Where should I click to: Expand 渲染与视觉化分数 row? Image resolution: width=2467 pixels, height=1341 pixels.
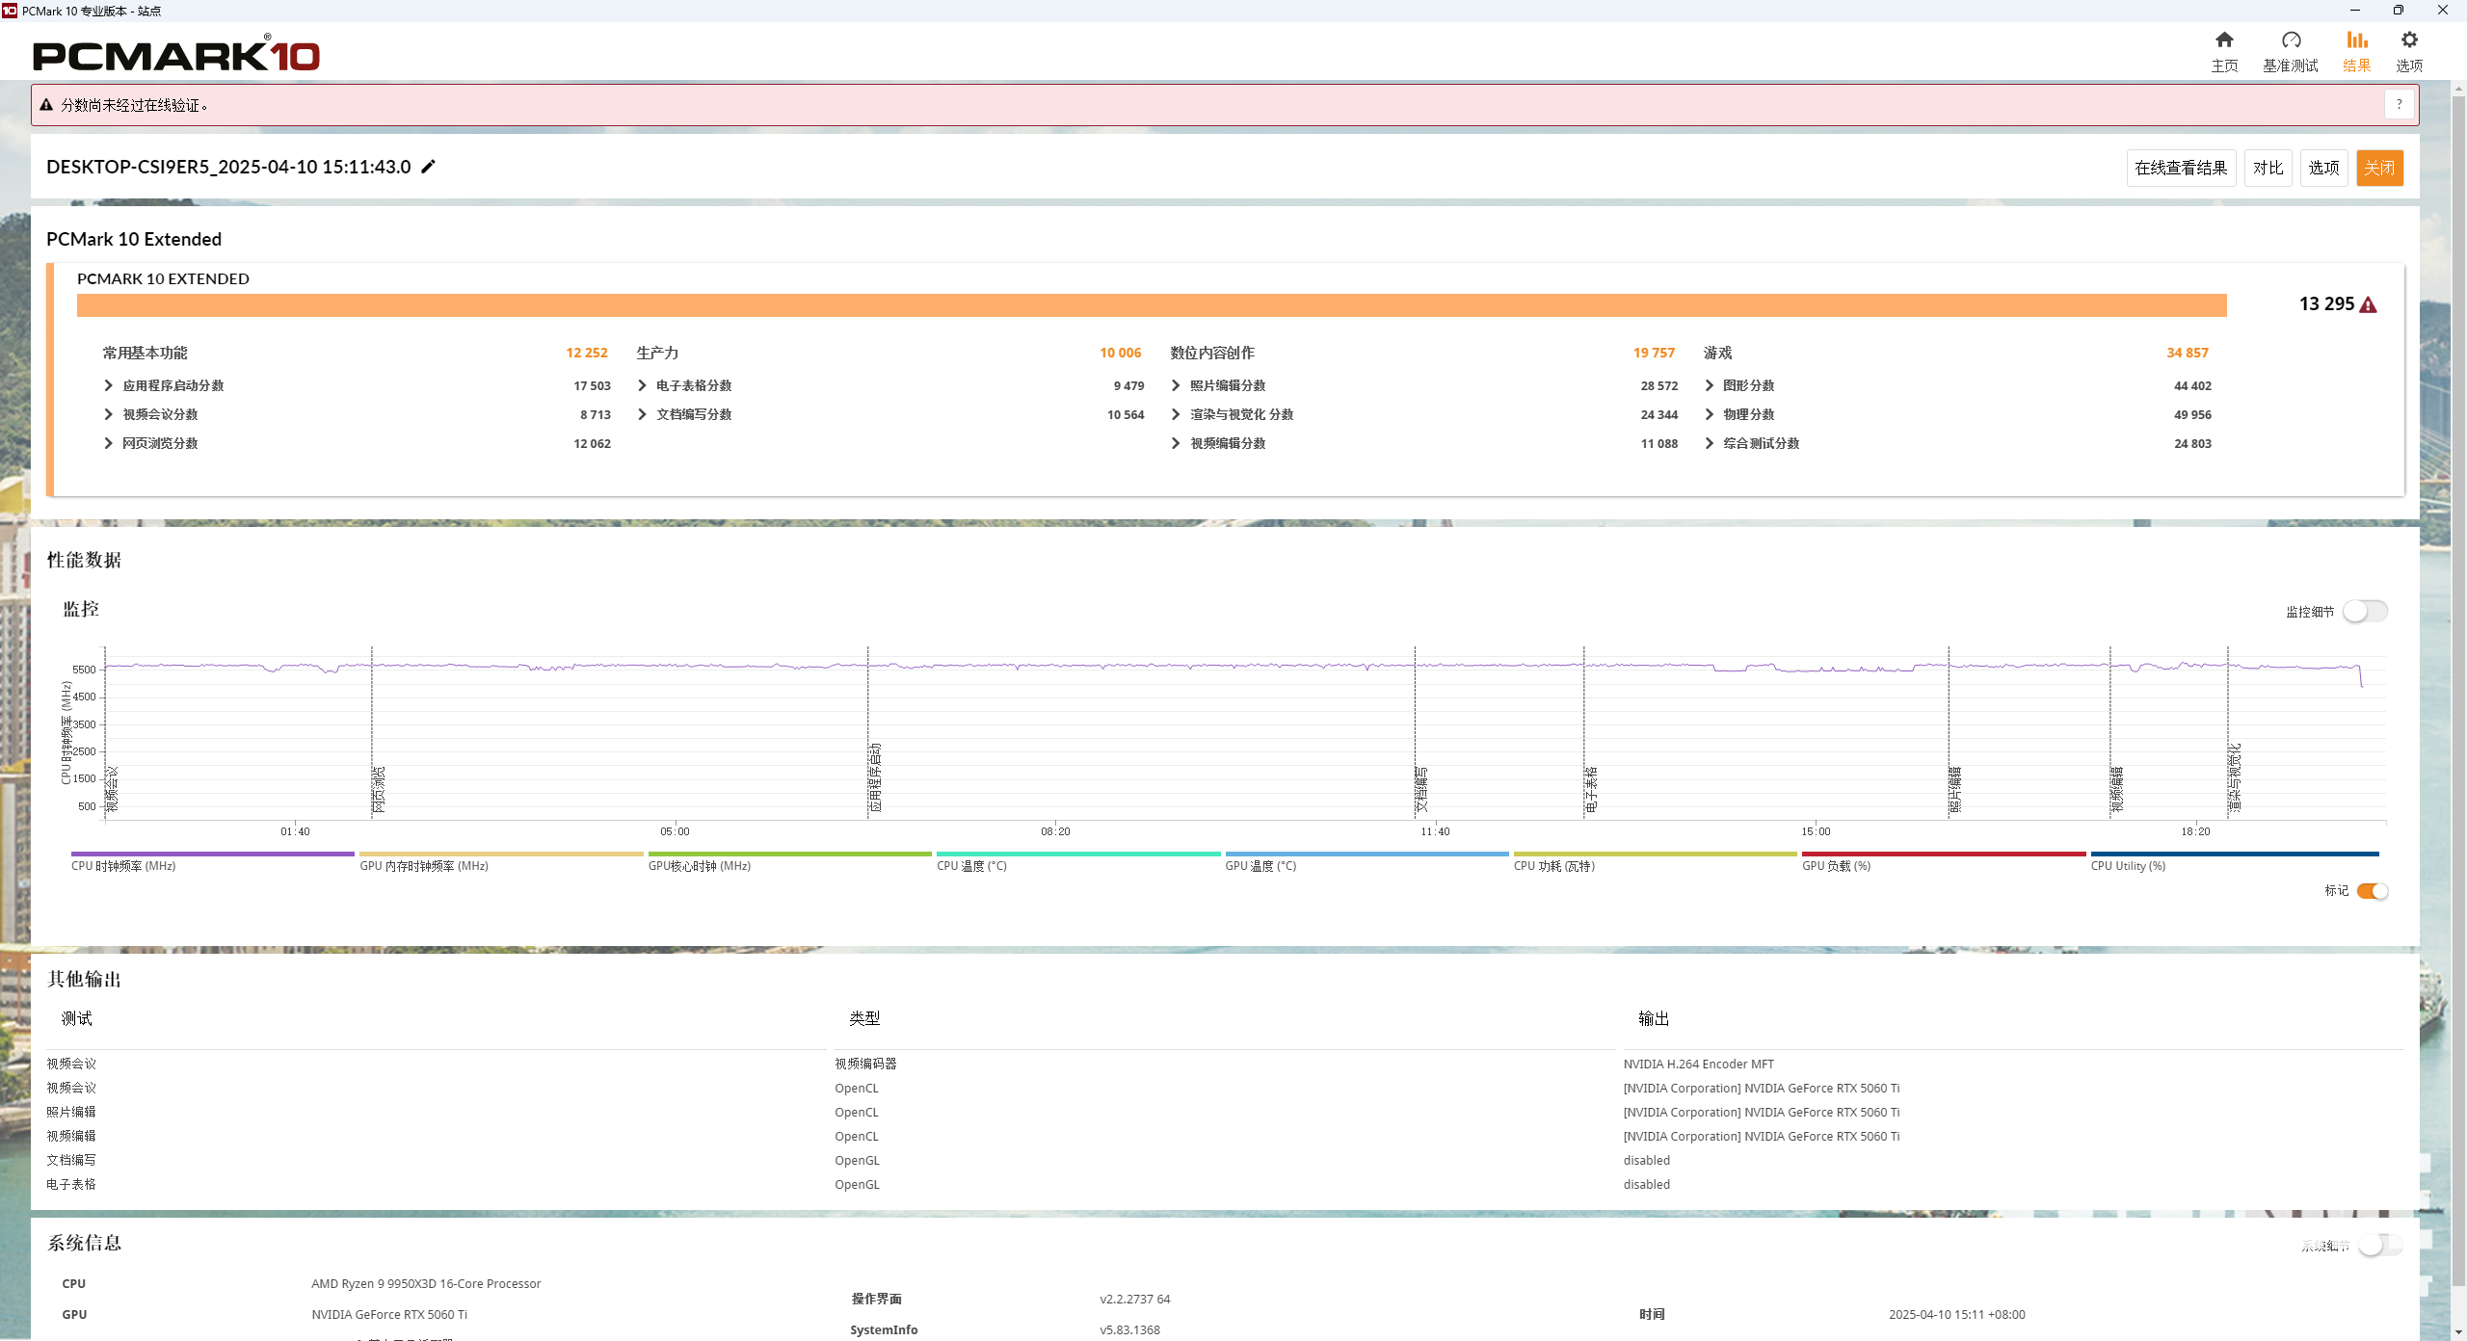(1176, 414)
